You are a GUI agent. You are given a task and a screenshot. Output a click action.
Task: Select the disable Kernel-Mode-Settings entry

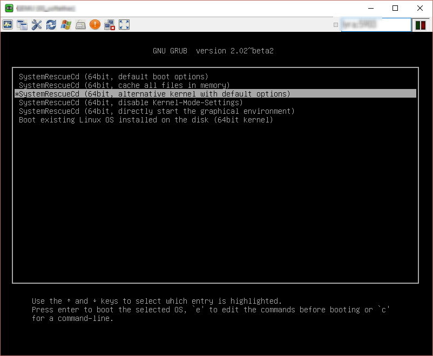pos(131,102)
